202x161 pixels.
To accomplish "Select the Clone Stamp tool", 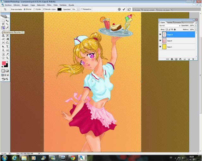I will pyautogui.click(x=3, y=35).
